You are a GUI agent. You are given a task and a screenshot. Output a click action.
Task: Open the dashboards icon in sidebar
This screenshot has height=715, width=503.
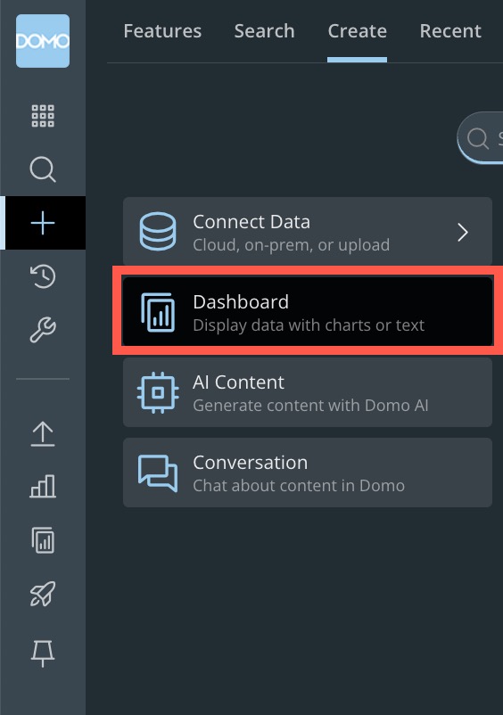43,540
